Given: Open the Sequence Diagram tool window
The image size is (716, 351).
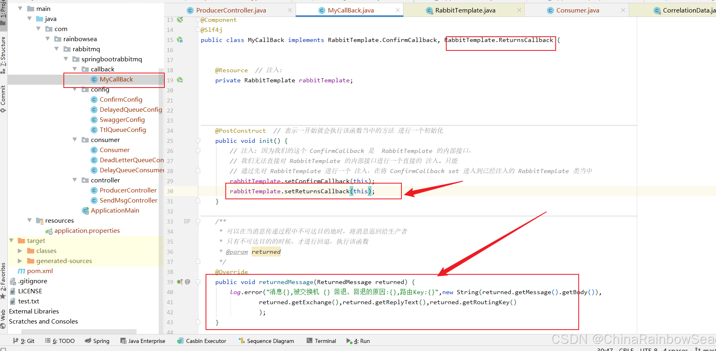Looking at the screenshot, I should (266, 341).
